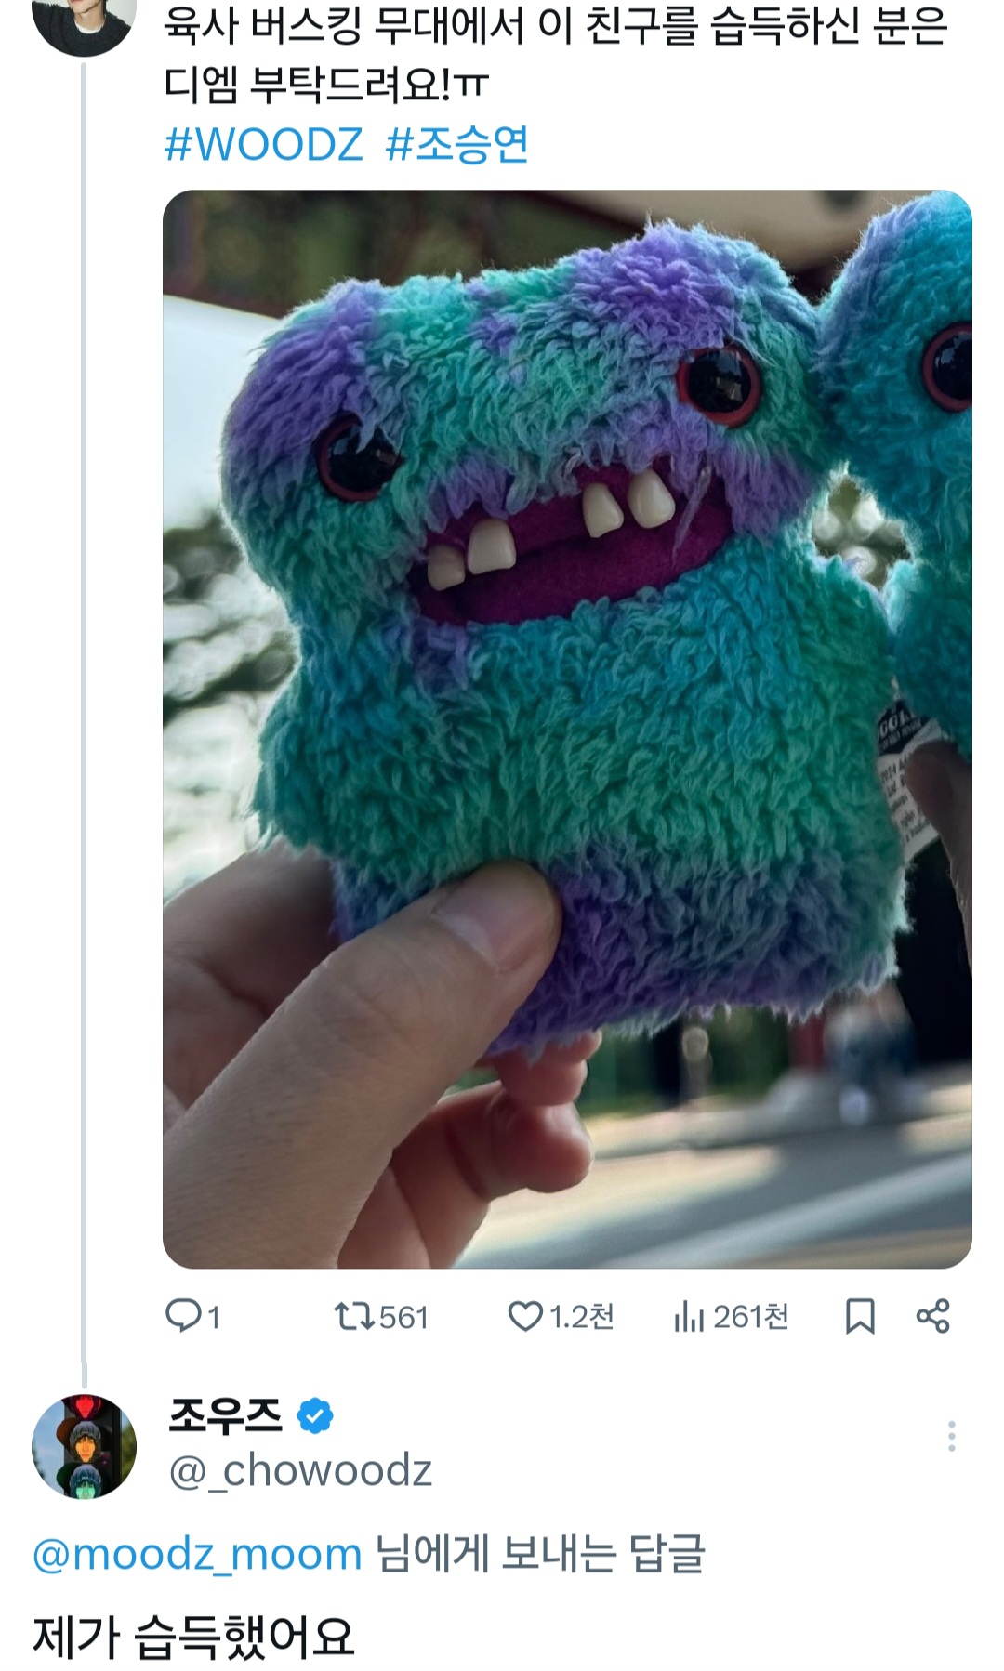Image resolution: width=1004 pixels, height=1671 pixels.
Task: Open 조우즈's traffic light profile picture
Action: pyautogui.click(x=84, y=1446)
